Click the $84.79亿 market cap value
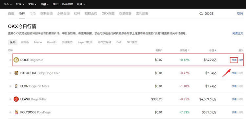Screen dimensions: 246x119 coord(210,60)
